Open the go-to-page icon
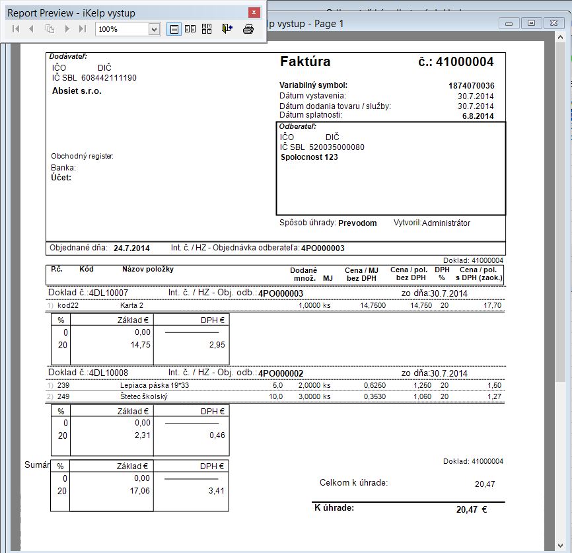Viewport: 572px width, 553px height. tap(50, 29)
